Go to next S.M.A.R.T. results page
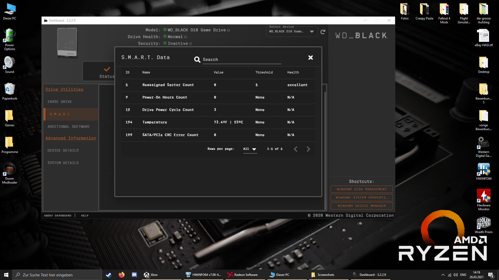Image resolution: width=499 pixels, height=280 pixels. 308,149
